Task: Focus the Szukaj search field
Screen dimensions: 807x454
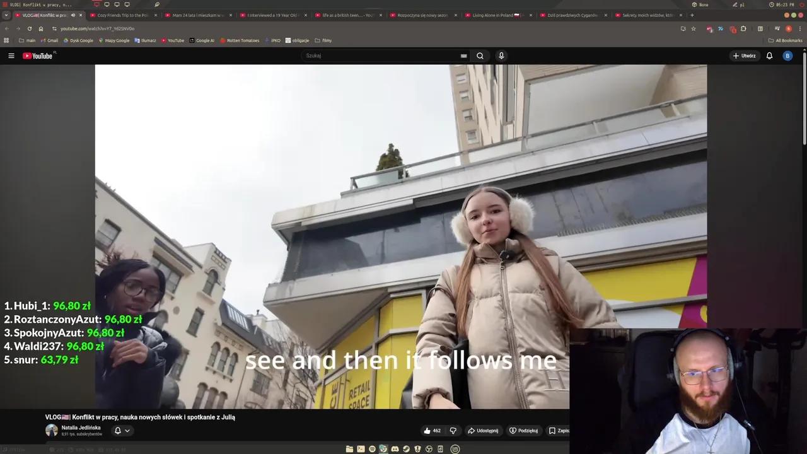Action: tap(381, 55)
